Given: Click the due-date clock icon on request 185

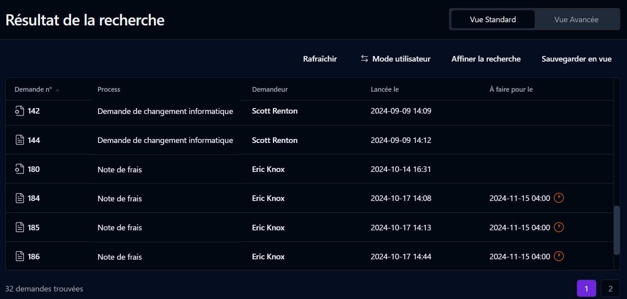Looking at the screenshot, I should [x=558, y=227].
